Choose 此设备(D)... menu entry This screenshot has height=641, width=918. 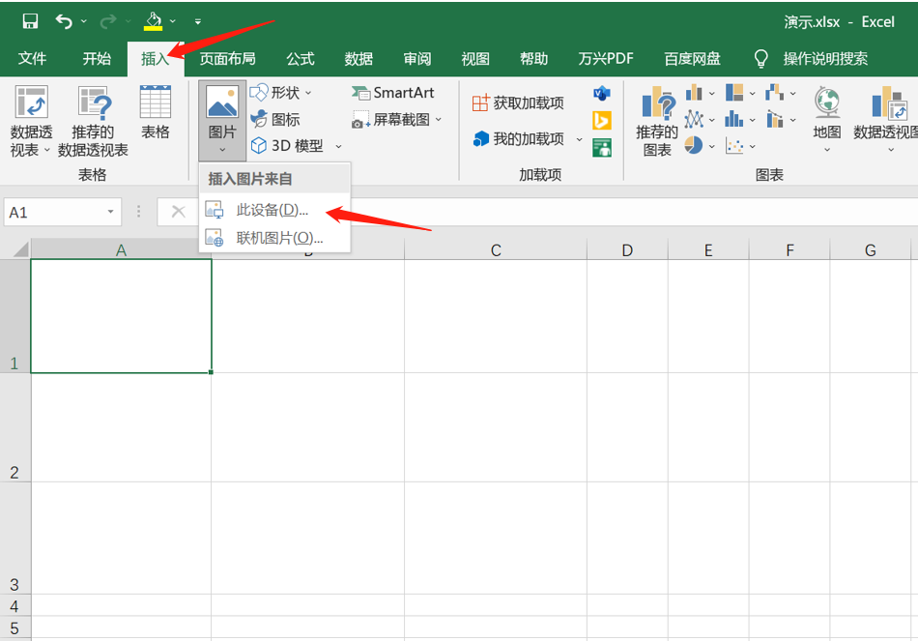coord(274,210)
